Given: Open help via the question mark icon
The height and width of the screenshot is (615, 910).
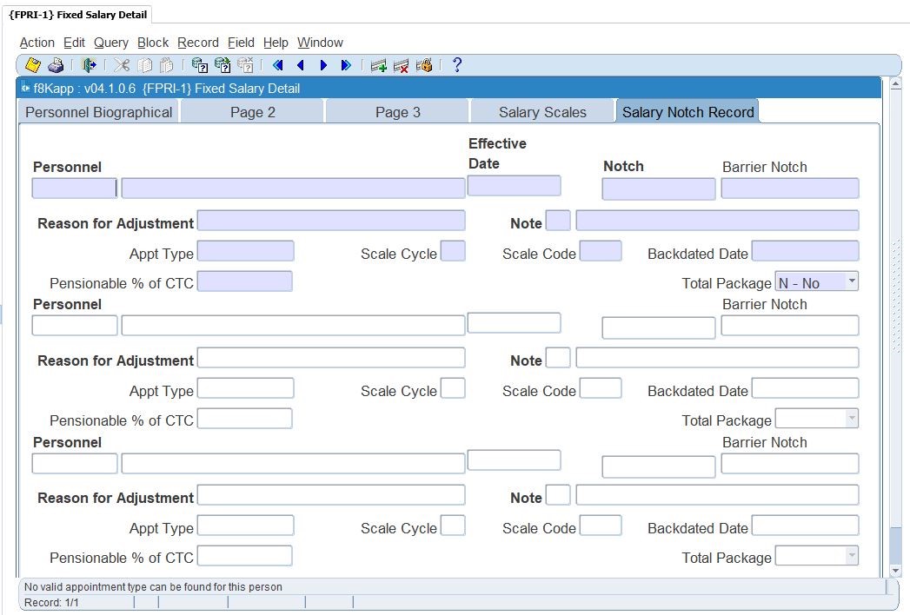Looking at the screenshot, I should pos(457,65).
